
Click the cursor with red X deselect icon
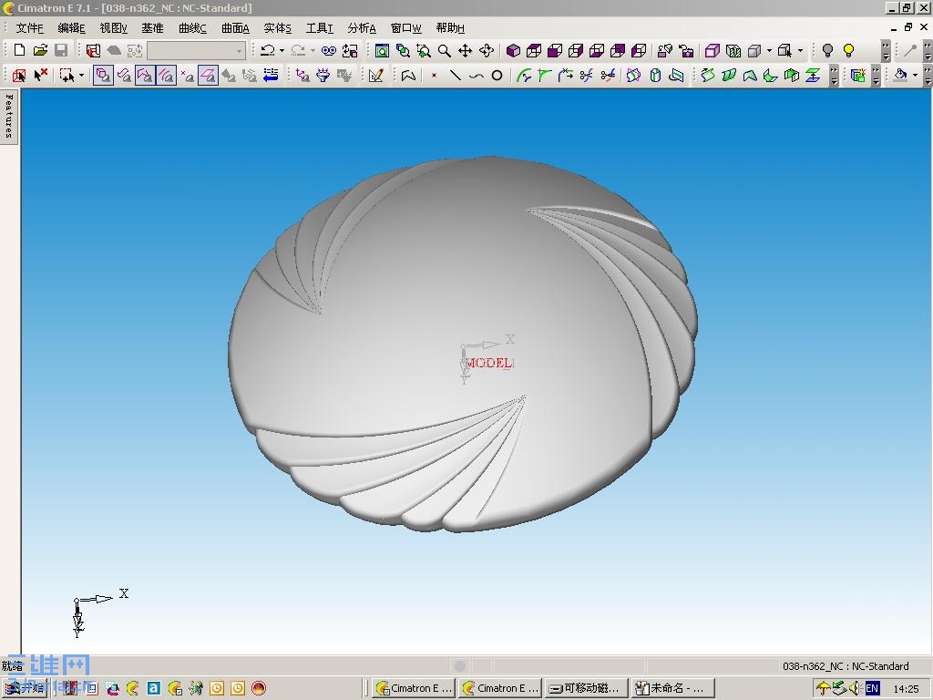40,76
